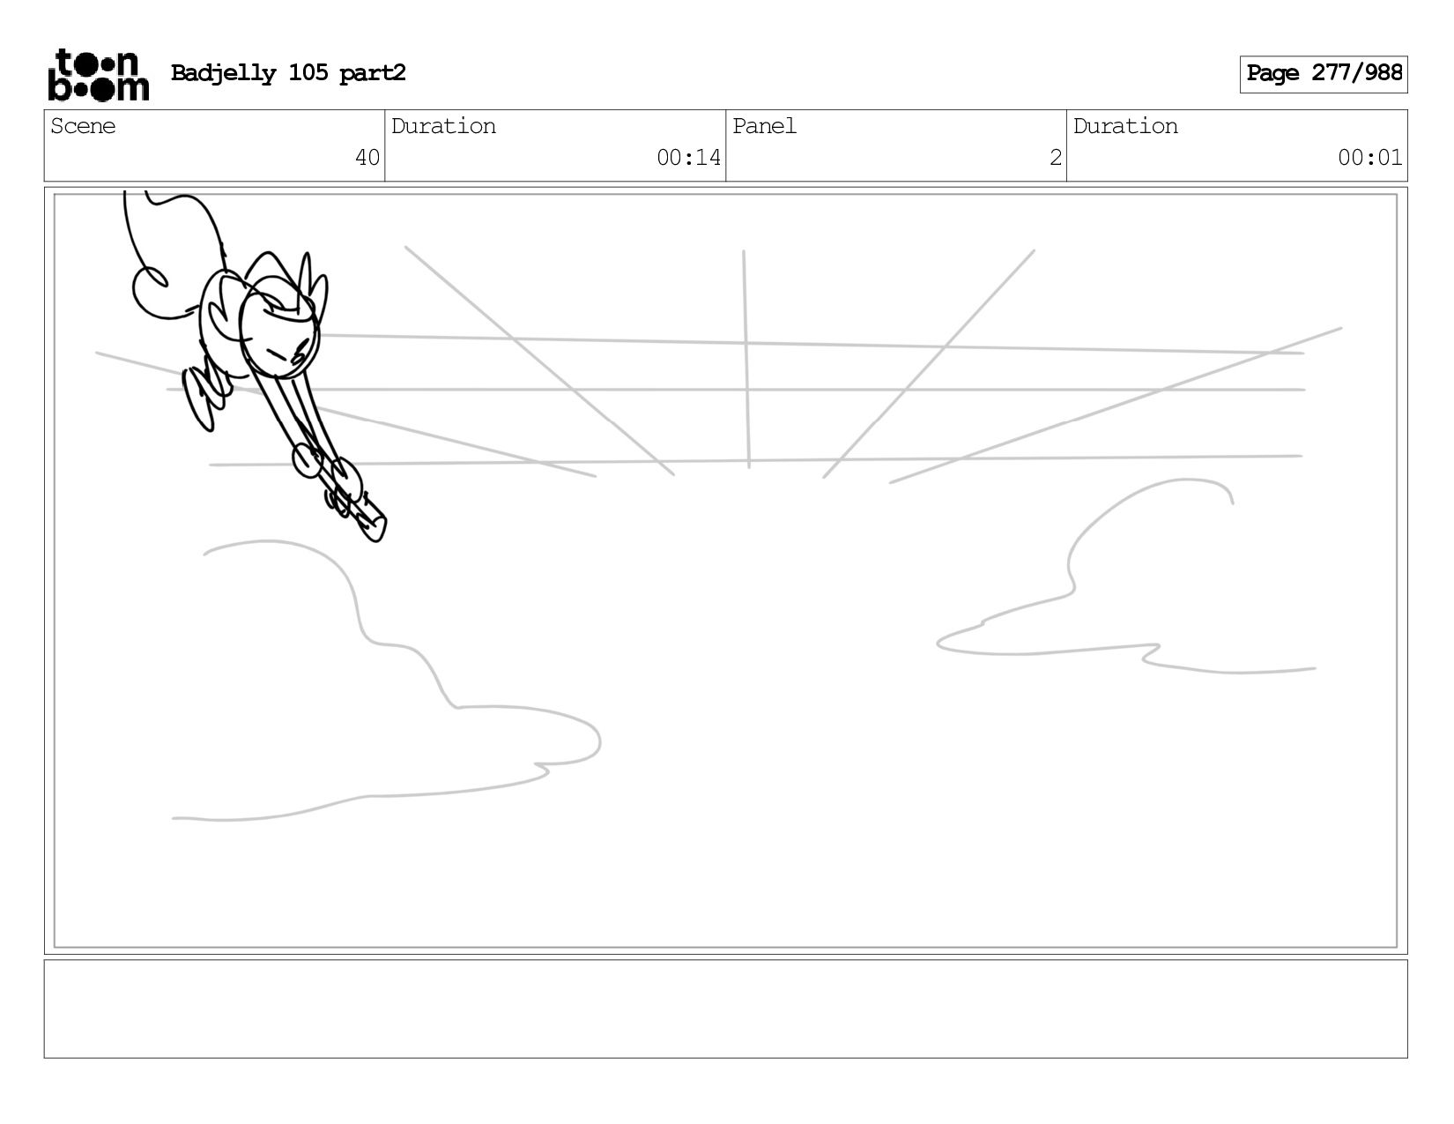The height and width of the screenshot is (1124, 1454).
Task: Click the panel Duration label
Action: [x=1125, y=126]
